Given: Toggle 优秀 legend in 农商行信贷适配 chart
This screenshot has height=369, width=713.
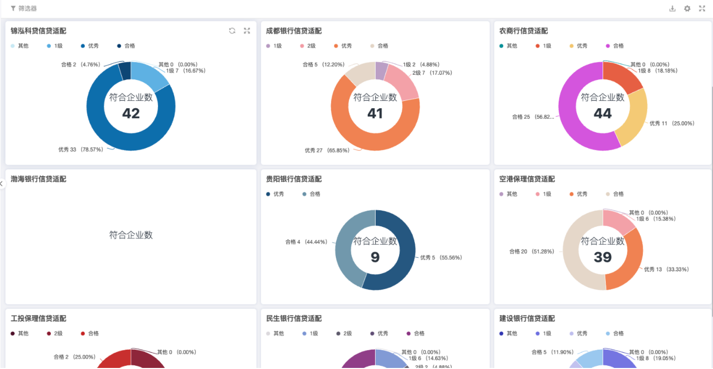Looking at the screenshot, I should point(578,46).
